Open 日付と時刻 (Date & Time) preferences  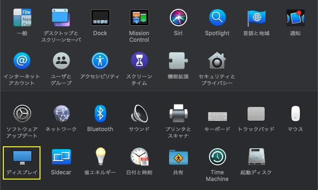click(x=139, y=157)
